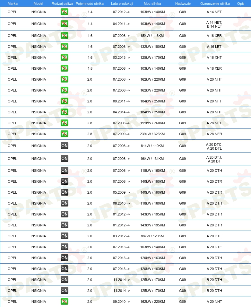
Task: Click the power value '81kW / 110KM'
Action: tap(152, 146)
